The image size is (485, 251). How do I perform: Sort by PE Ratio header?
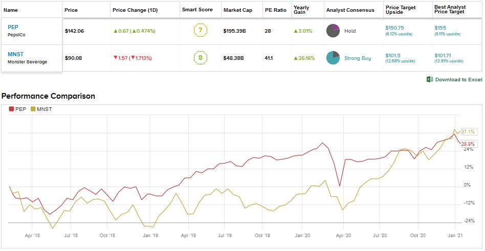coord(275,10)
